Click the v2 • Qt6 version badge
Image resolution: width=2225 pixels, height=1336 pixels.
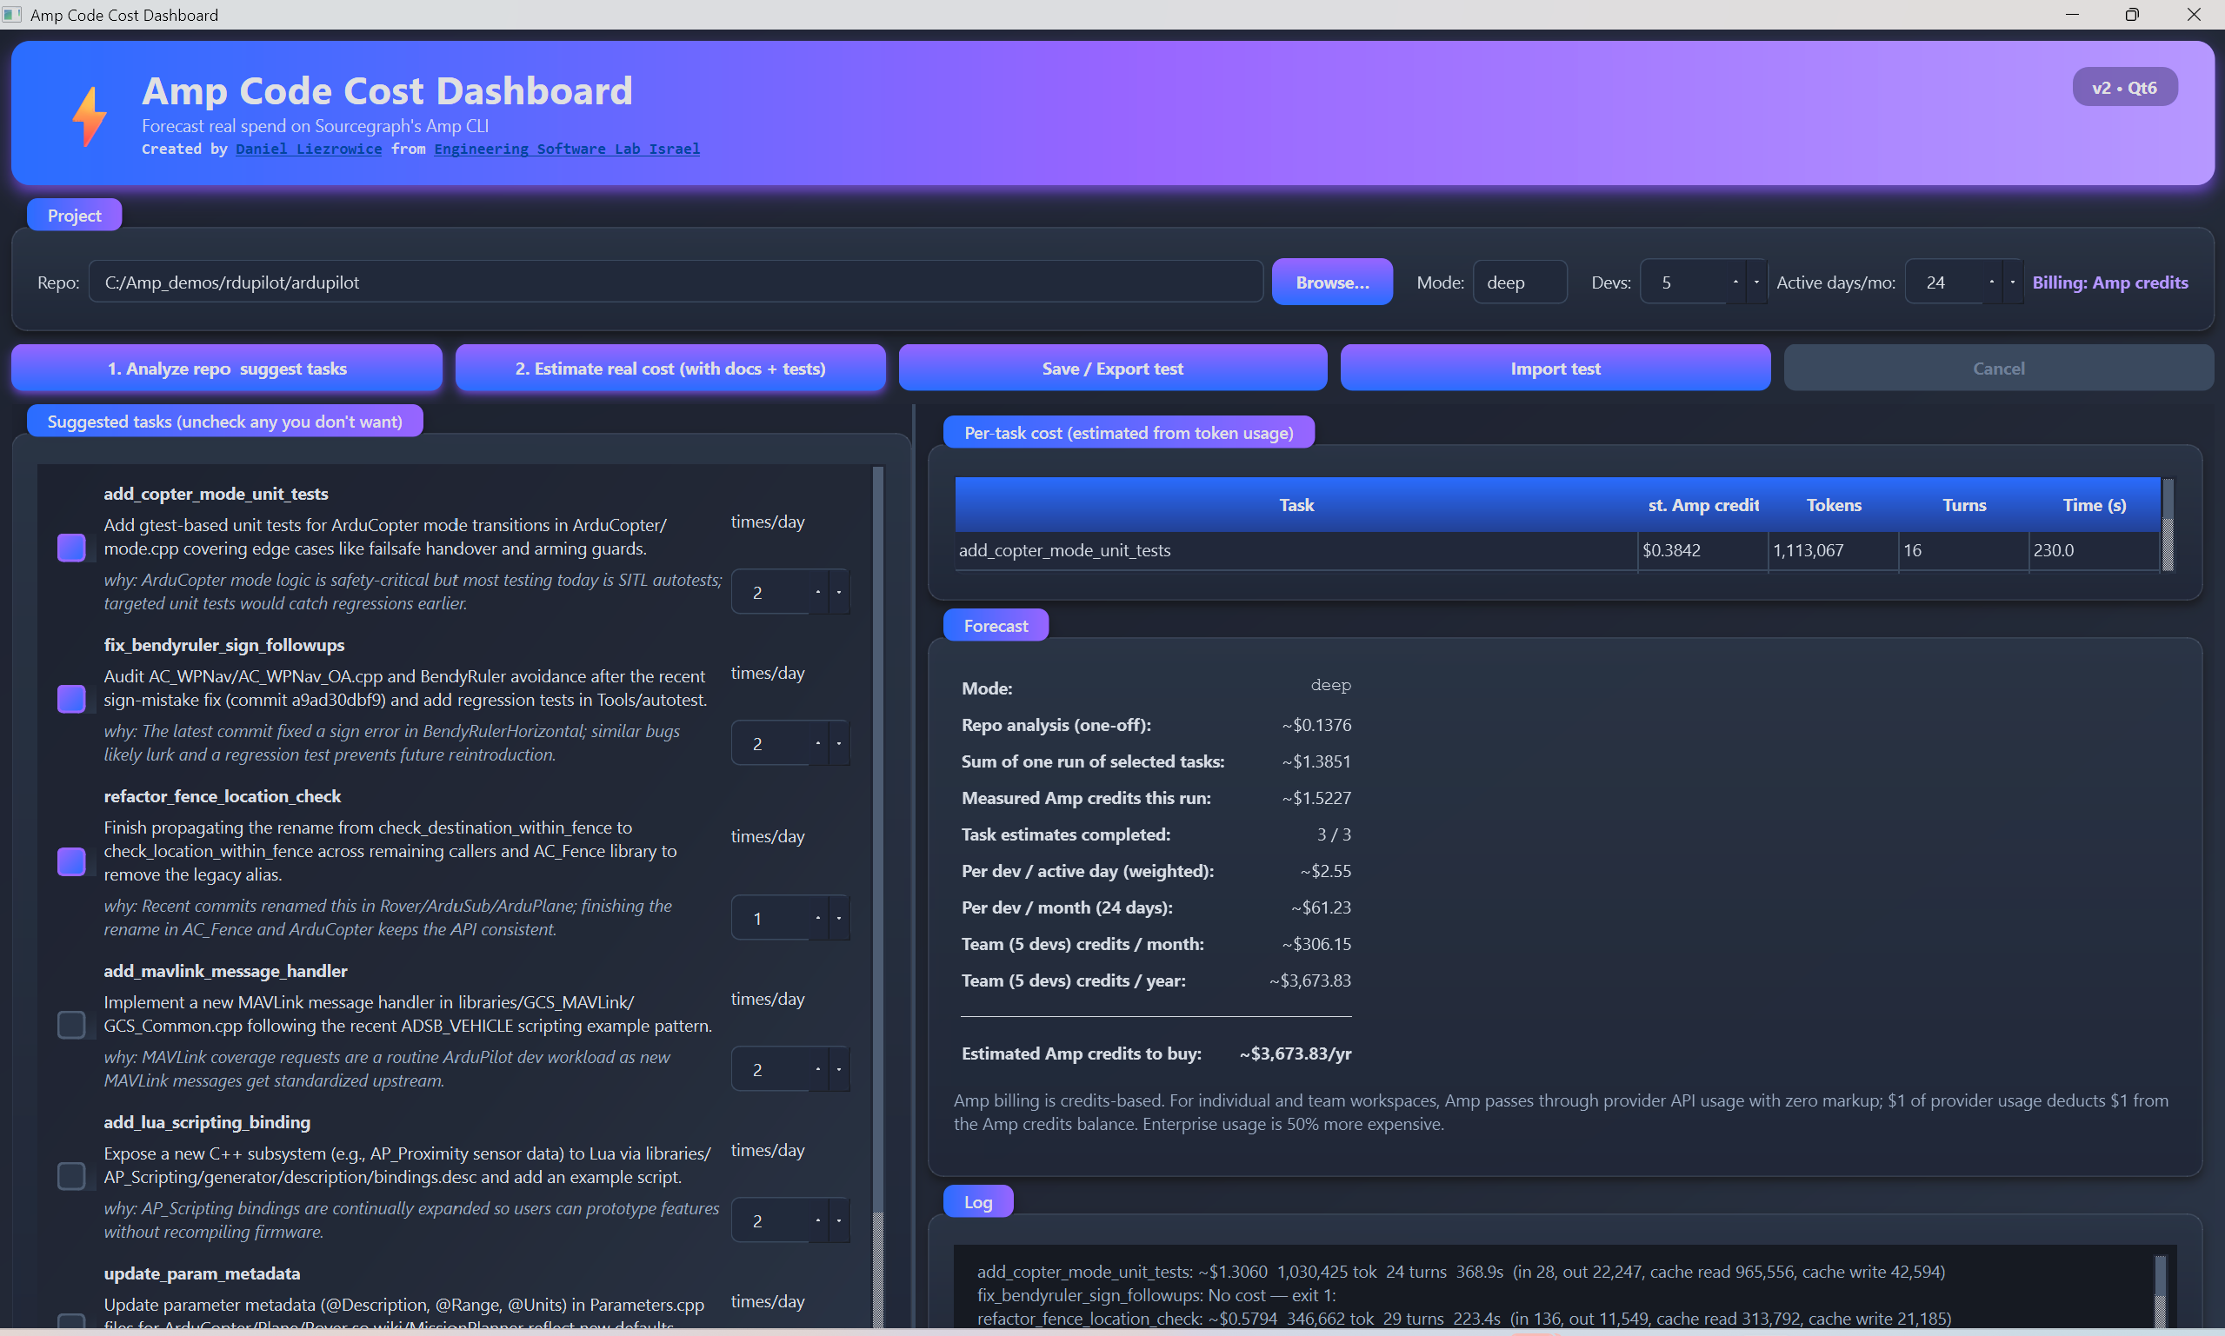2124,87
